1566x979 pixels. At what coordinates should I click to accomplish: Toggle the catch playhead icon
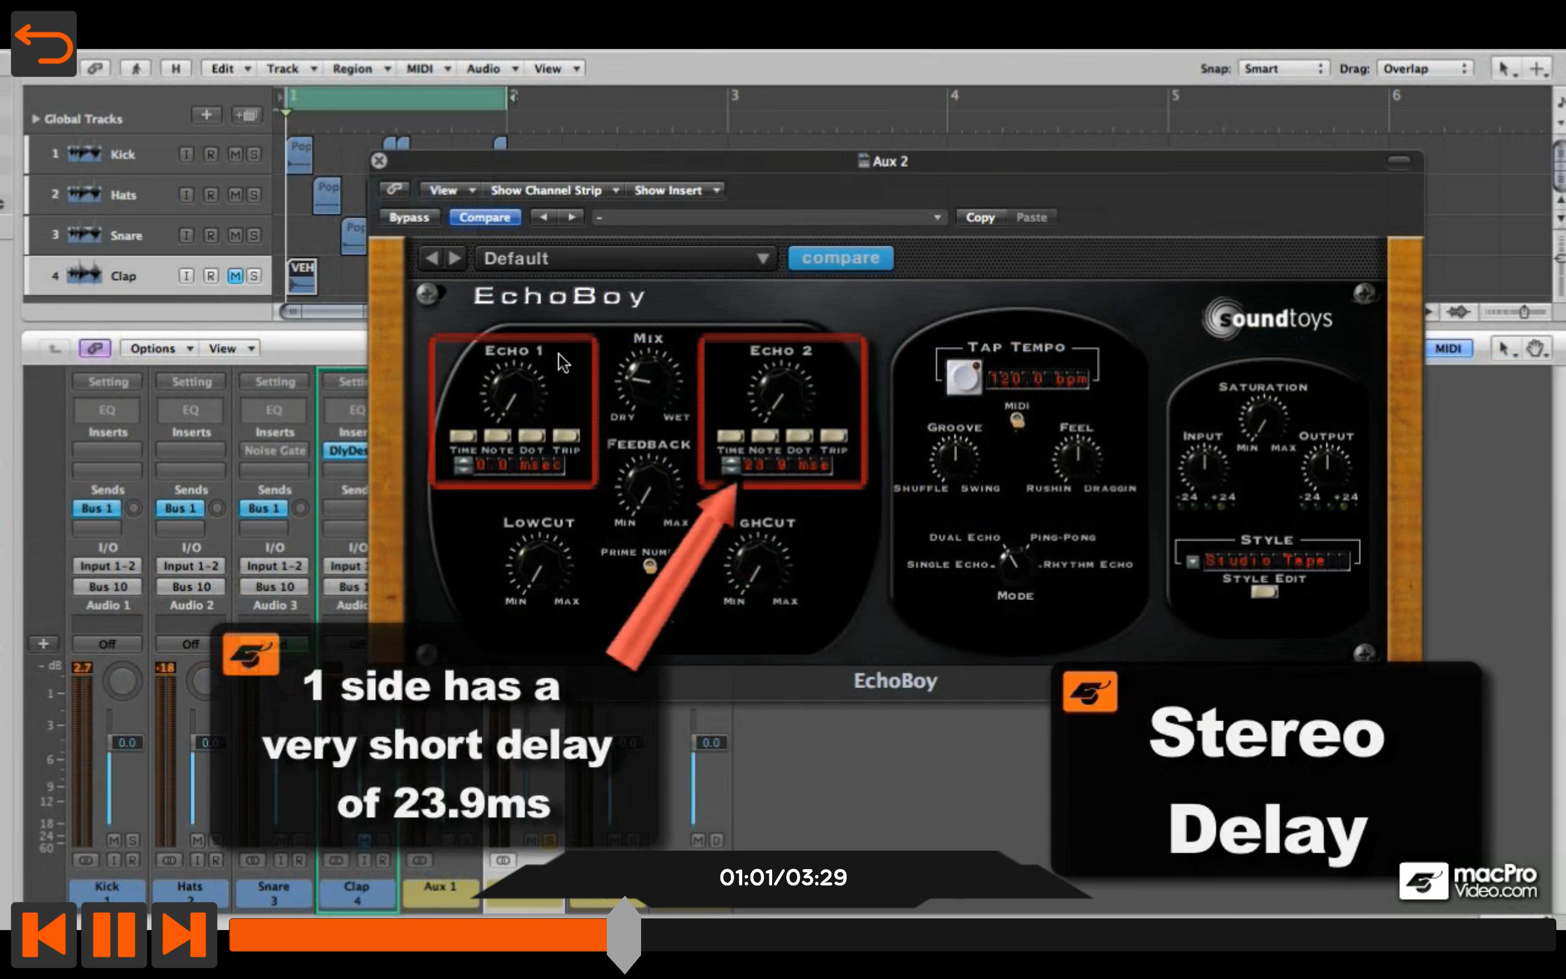136,68
